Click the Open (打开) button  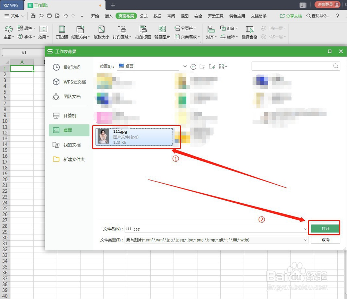point(325,229)
